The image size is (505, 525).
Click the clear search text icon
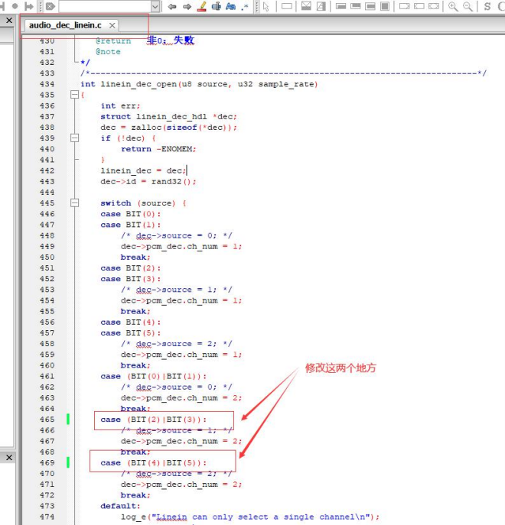pos(50,6)
